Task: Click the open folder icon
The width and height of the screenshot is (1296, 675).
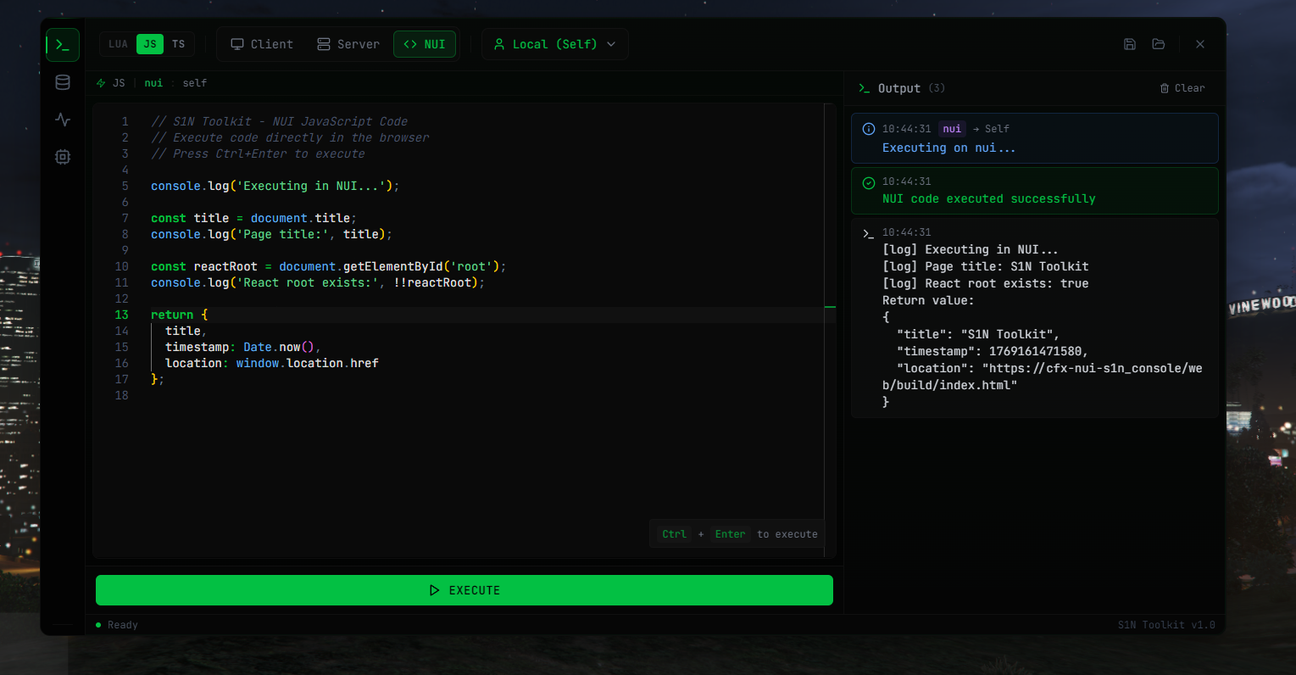Action: pos(1159,44)
